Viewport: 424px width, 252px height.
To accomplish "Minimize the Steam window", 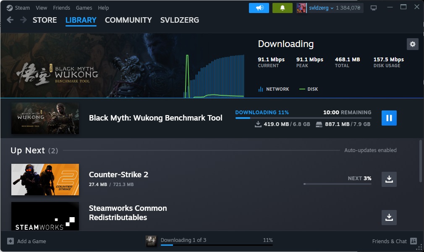I will click(390, 7).
